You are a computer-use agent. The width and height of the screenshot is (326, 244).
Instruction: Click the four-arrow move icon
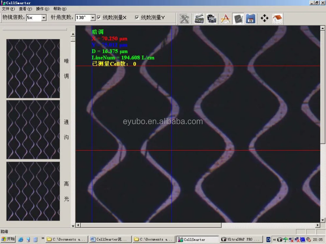264,19
